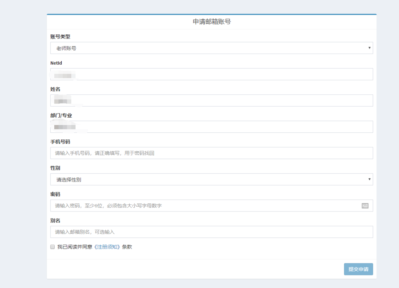Select the 密码 password field
This screenshot has height=288, width=399.
pos(211,206)
